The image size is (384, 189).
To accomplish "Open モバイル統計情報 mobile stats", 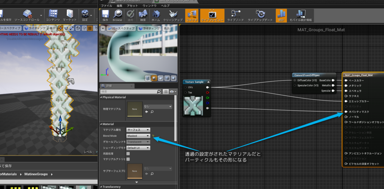I will point(301,16).
